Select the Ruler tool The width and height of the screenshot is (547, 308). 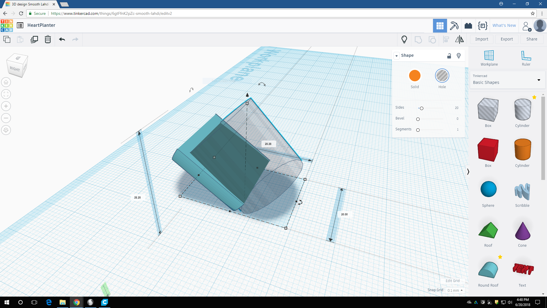click(x=526, y=58)
